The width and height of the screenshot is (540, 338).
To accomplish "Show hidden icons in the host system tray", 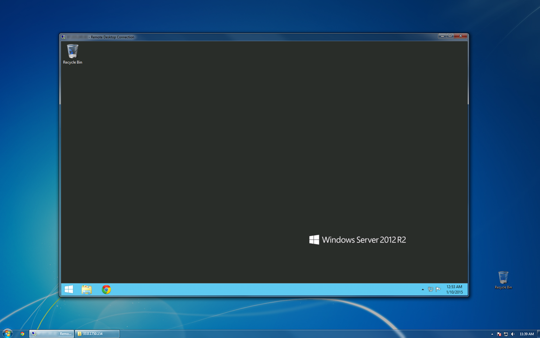I will click(492, 334).
